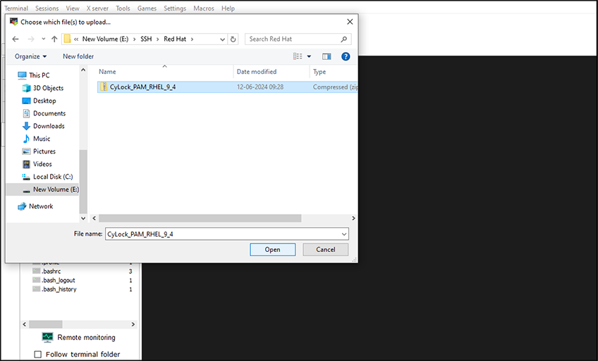Click the Up one level arrow

[54, 39]
